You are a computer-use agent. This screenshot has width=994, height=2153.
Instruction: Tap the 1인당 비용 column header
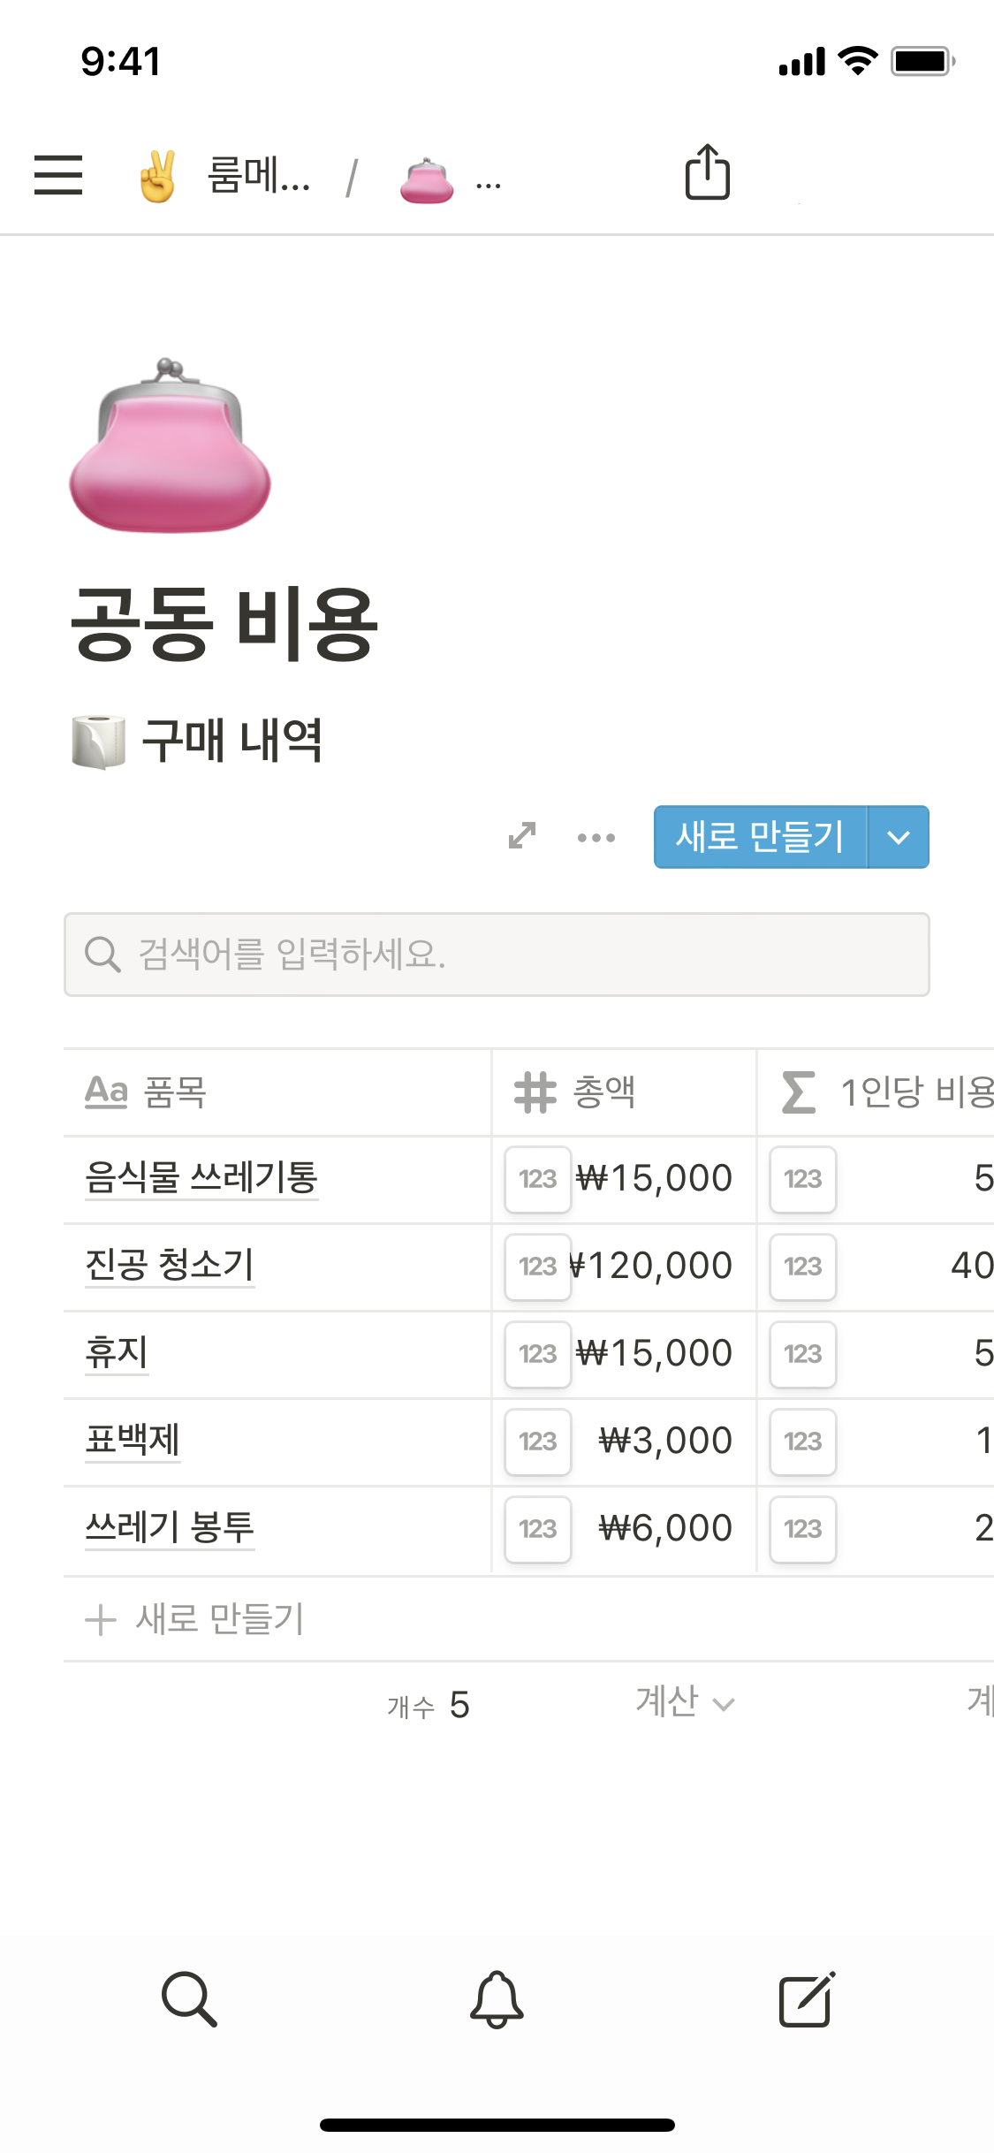884,1092
